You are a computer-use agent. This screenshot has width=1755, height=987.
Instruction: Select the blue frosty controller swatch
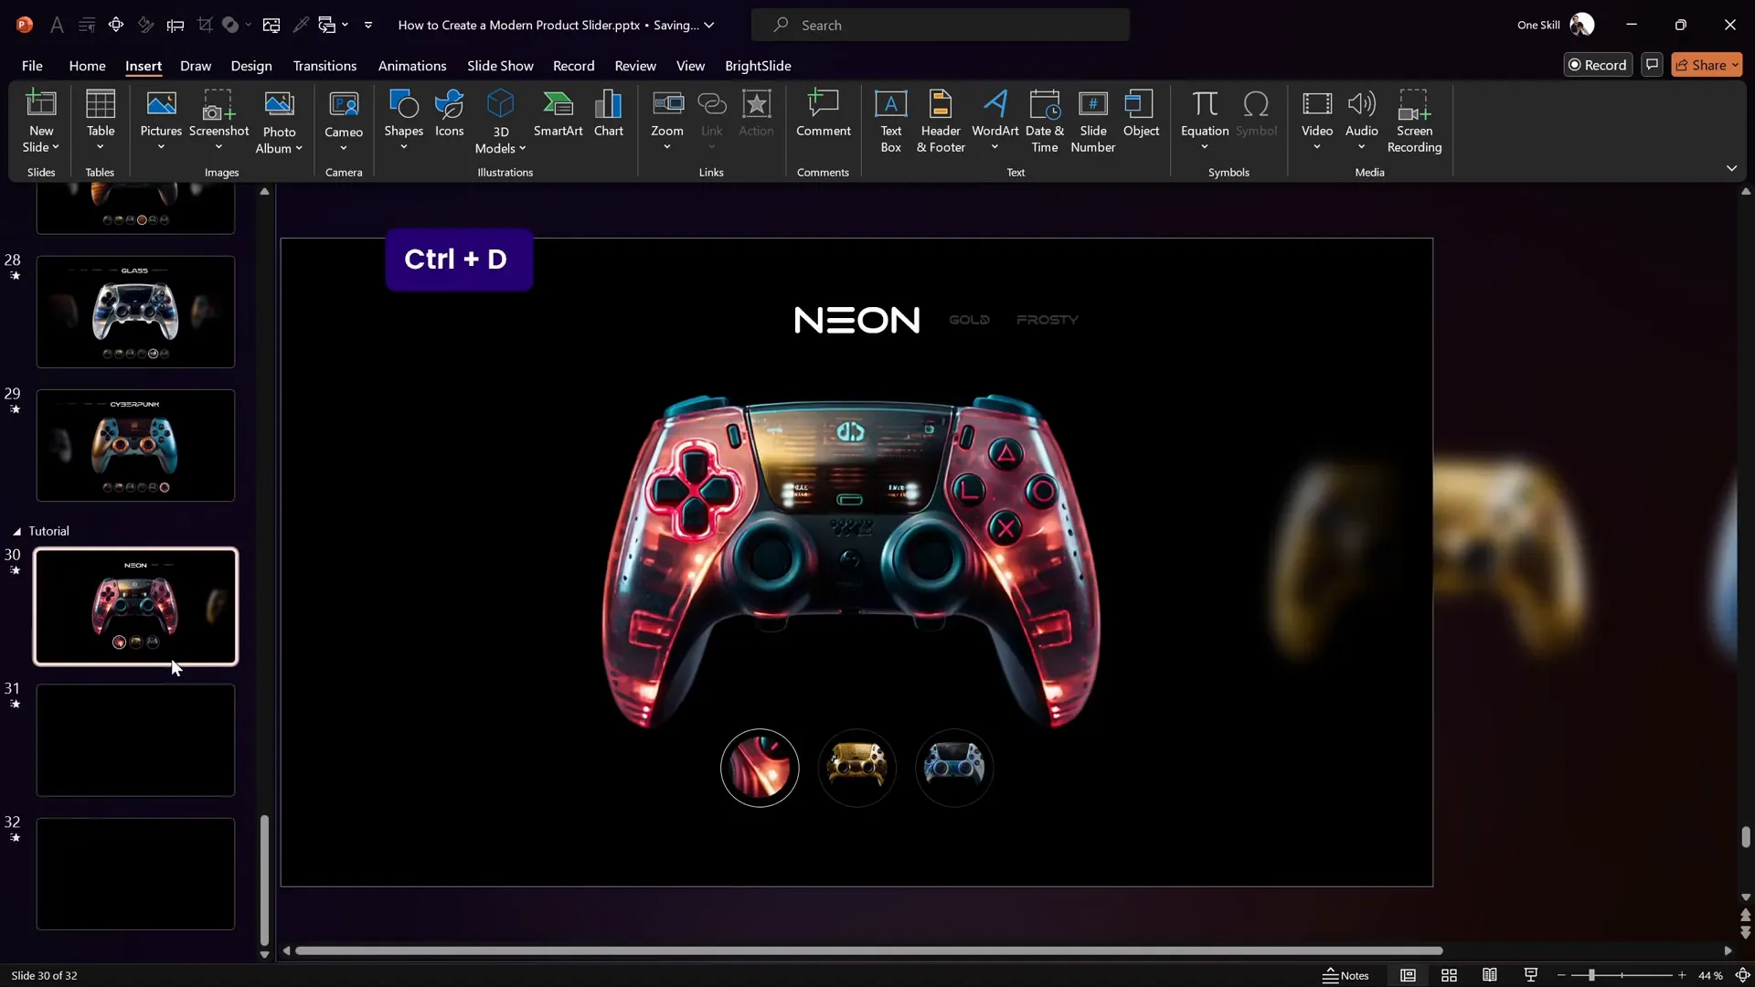tap(954, 768)
